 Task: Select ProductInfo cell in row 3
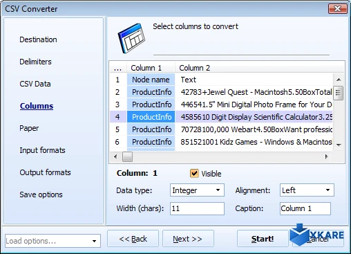click(151, 105)
